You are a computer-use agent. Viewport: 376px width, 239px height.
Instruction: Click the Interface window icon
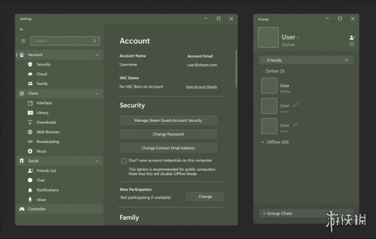30,103
